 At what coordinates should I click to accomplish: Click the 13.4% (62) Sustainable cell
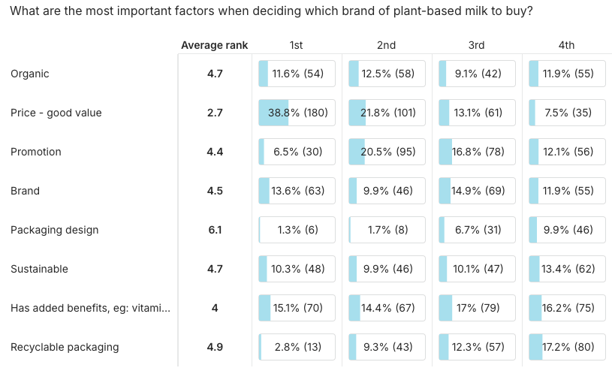click(x=567, y=269)
